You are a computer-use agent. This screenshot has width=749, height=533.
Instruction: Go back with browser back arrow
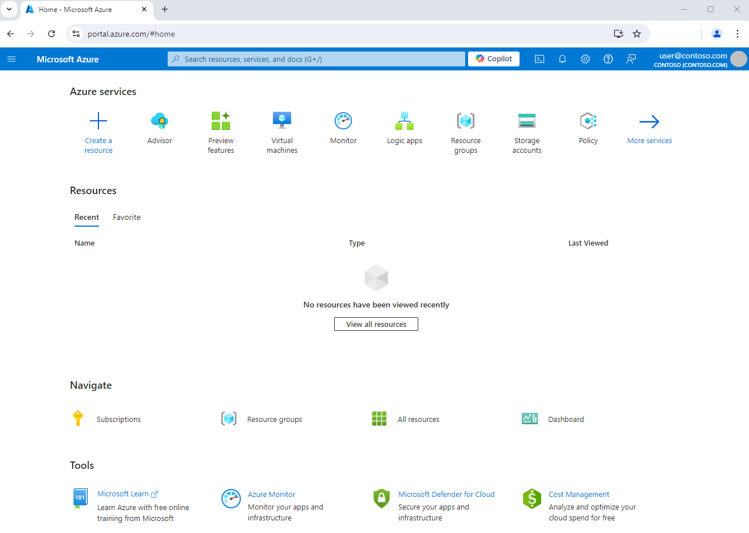[x=10, y=34]
